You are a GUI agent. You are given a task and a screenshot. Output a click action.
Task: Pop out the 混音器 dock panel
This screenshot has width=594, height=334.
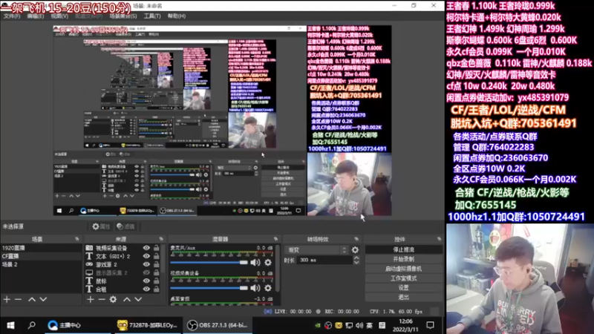click(275, 239)
